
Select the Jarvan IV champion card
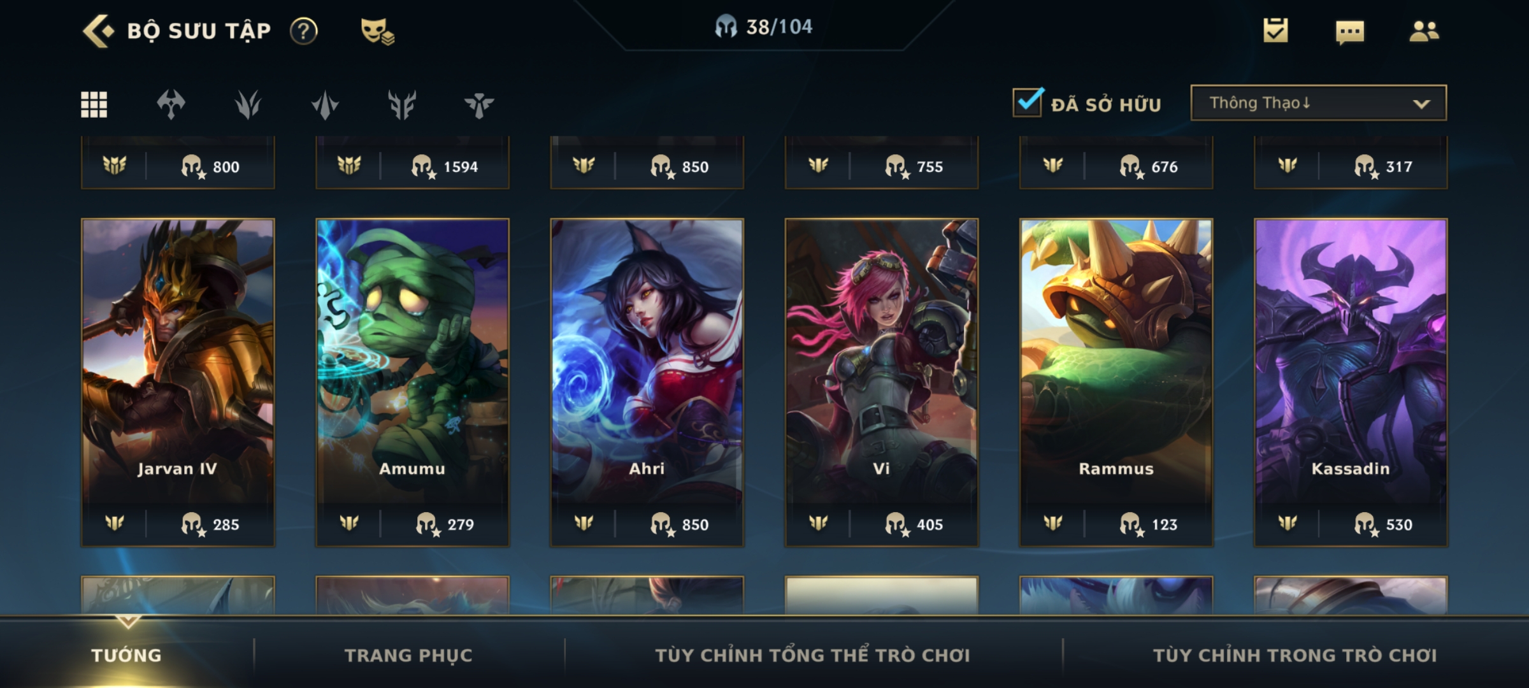click(178, 382)
